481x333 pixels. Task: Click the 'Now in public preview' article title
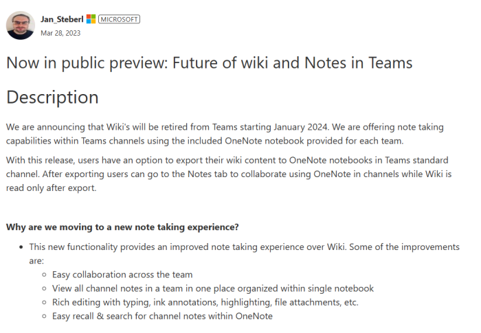click(x=209, y=63)
